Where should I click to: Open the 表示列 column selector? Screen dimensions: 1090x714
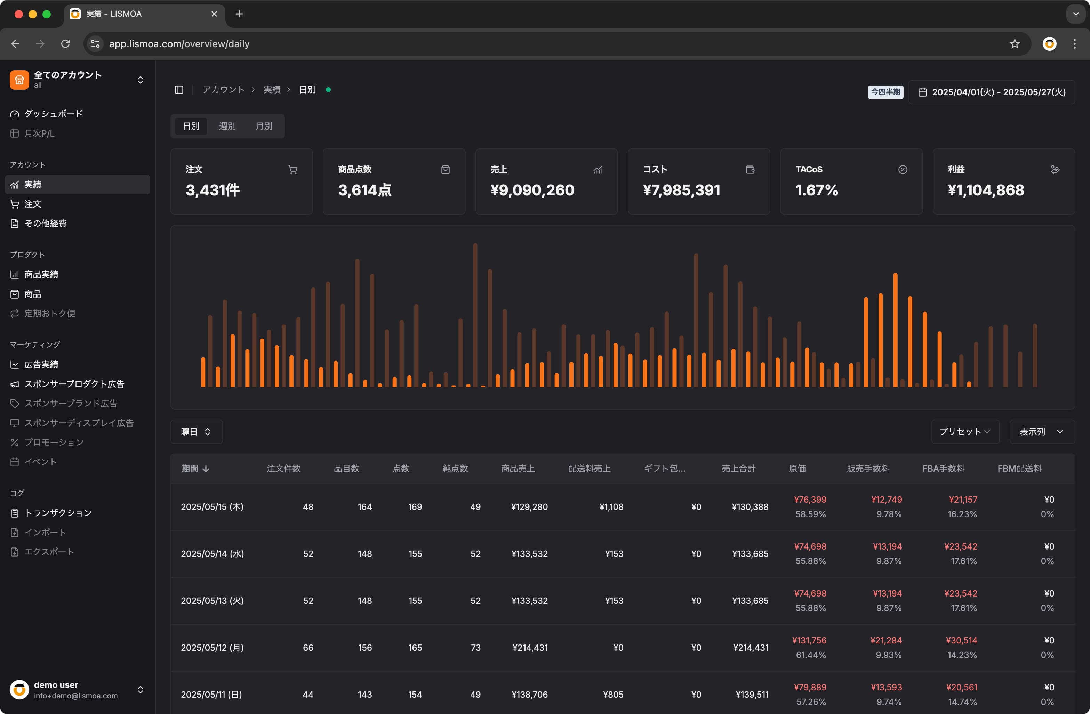1042,432
